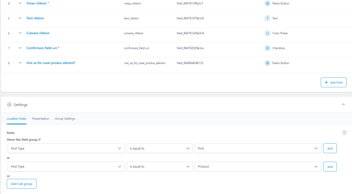
Task: Click the Color Picker icon in Culoare ribbon row
Action: 268,33
